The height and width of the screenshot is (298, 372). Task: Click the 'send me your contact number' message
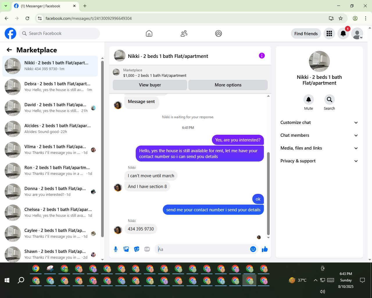[213, 210]
